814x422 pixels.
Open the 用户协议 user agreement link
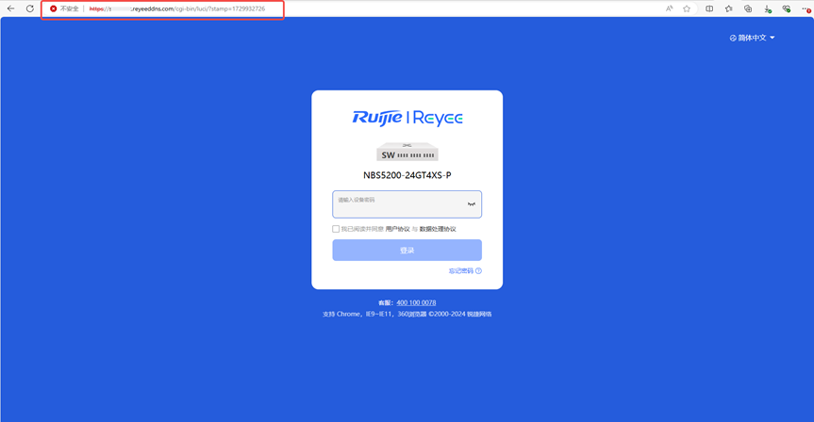398,229
